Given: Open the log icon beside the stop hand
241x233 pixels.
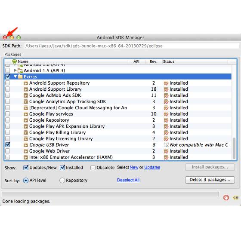Looking at the screenshot, I should [x=236, y=198].
